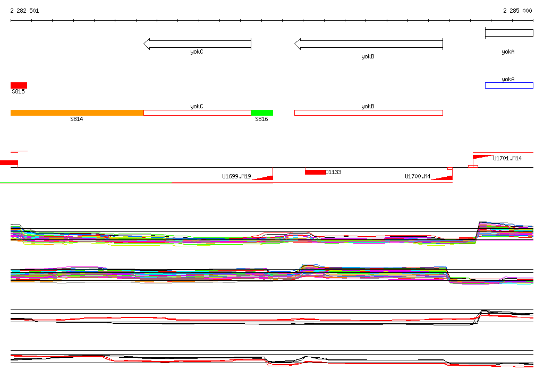544x379 pixels.
Task: Select the red-outlined yokB rectangle
Action: coord(369,113)
